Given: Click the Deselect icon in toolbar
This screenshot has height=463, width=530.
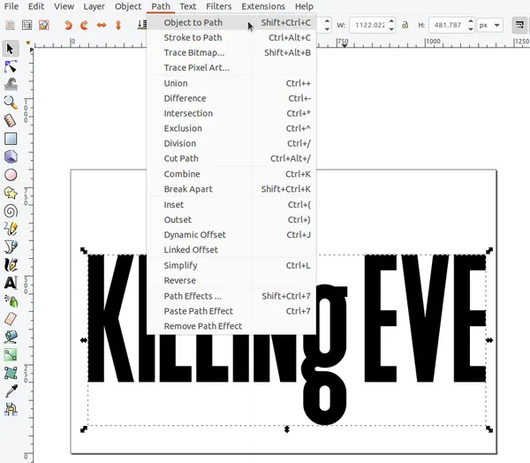Looking at the screenshot, I should click(44, 25).
